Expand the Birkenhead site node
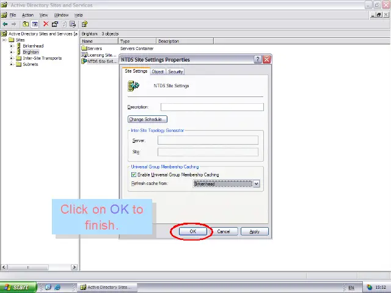Screen dimensions: 391x293 coord(11,46)
